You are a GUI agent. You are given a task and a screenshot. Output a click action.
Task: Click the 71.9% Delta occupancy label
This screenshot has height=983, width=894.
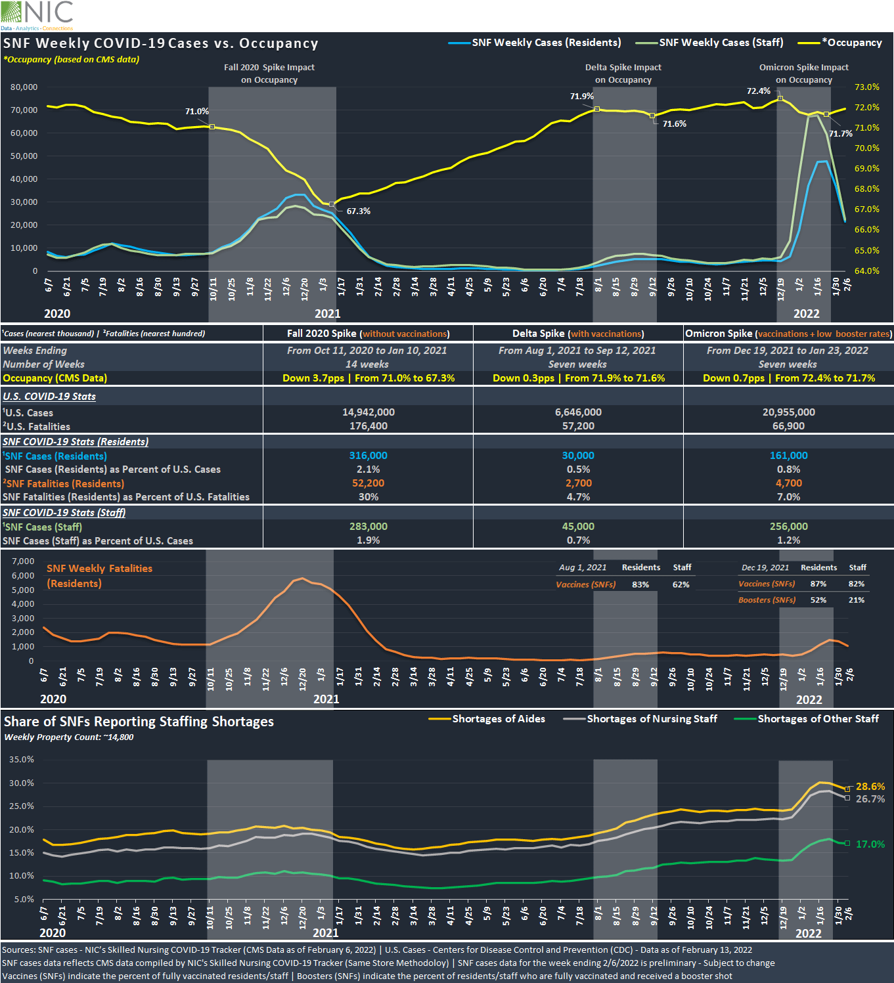(x=582, y=97)
